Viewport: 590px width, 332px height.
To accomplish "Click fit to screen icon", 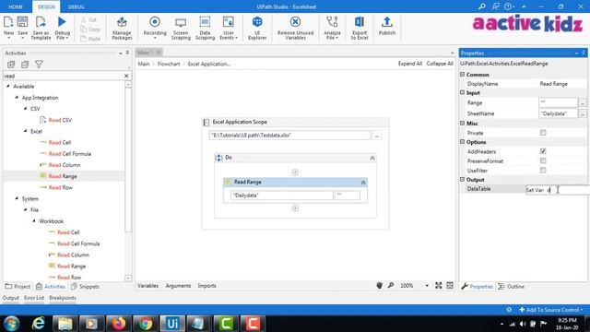I will coord(439,285).
